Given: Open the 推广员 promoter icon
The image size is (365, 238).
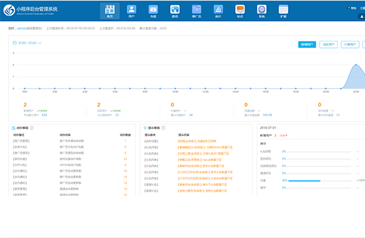Looking at the screenshot, I should [x=196, y=11].
